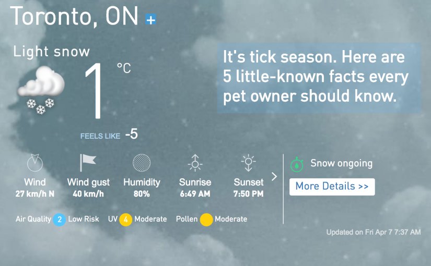Click the UV index 4 yellow badge
The width and height of the screenshot is (431, 266).
[125, 220]
